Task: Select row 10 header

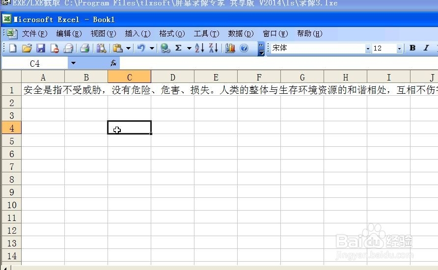Action: (x=11, y=205)
